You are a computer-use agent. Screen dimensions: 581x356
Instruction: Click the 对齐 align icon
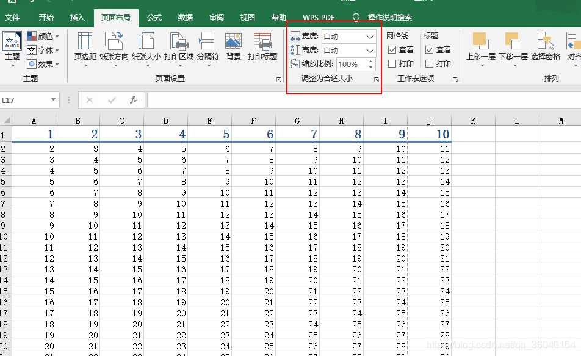pos(573,41)
